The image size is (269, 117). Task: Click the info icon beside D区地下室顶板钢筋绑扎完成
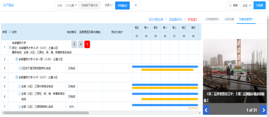pyautogui.click(x=19, y=68)
